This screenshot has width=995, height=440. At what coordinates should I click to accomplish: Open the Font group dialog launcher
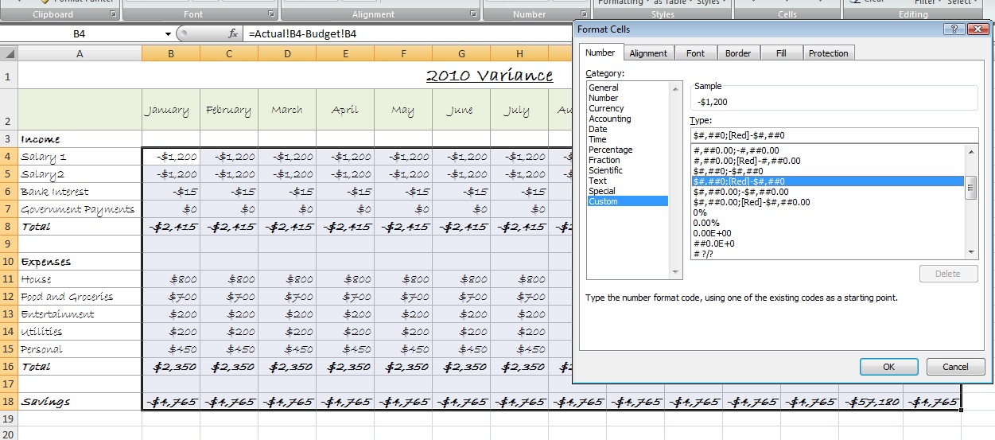click(x=271, y=14)
